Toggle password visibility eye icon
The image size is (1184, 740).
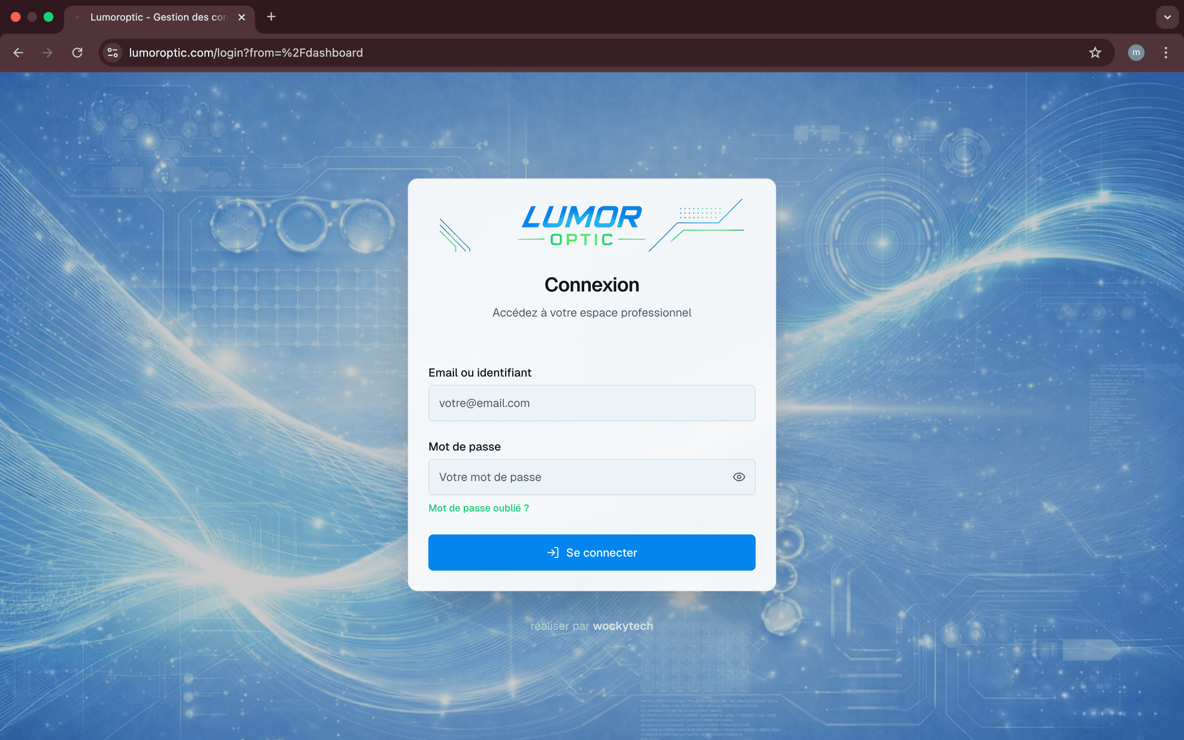click(x=739, y=477)
